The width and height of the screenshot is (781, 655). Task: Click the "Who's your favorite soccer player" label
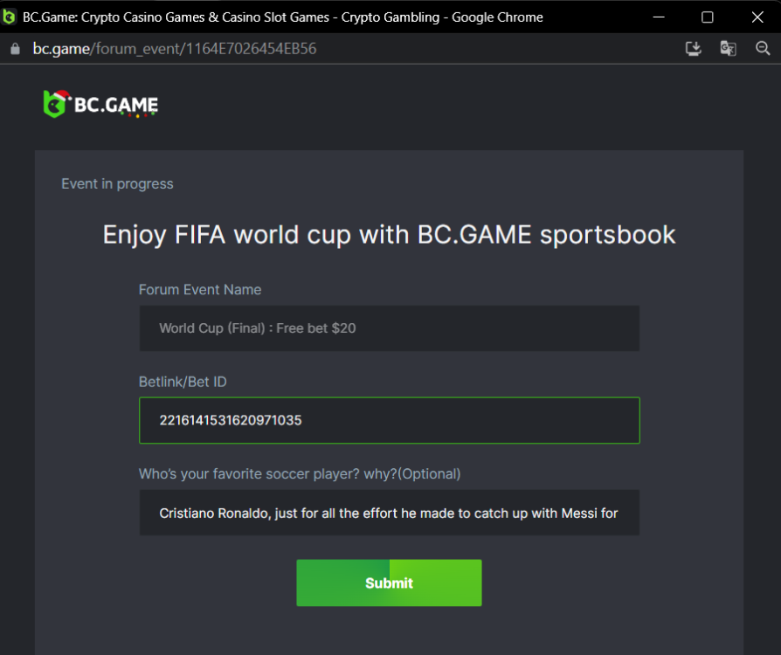point(300,473)
